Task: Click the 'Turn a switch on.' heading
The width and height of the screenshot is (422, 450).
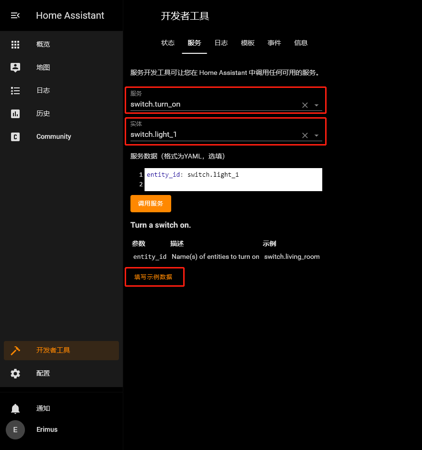Action: (161, 225)
